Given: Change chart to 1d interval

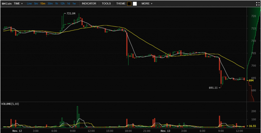Looking at the screenshot, I should click(x=69, y=4).
